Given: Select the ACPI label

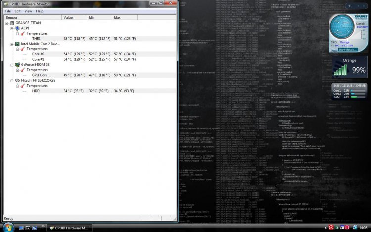Looking at the screenshot, I should pos(25,28).
